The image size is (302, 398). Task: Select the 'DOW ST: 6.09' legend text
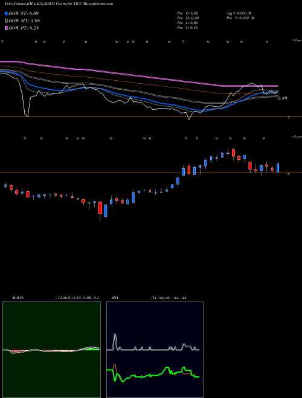[x=24, y=13]
